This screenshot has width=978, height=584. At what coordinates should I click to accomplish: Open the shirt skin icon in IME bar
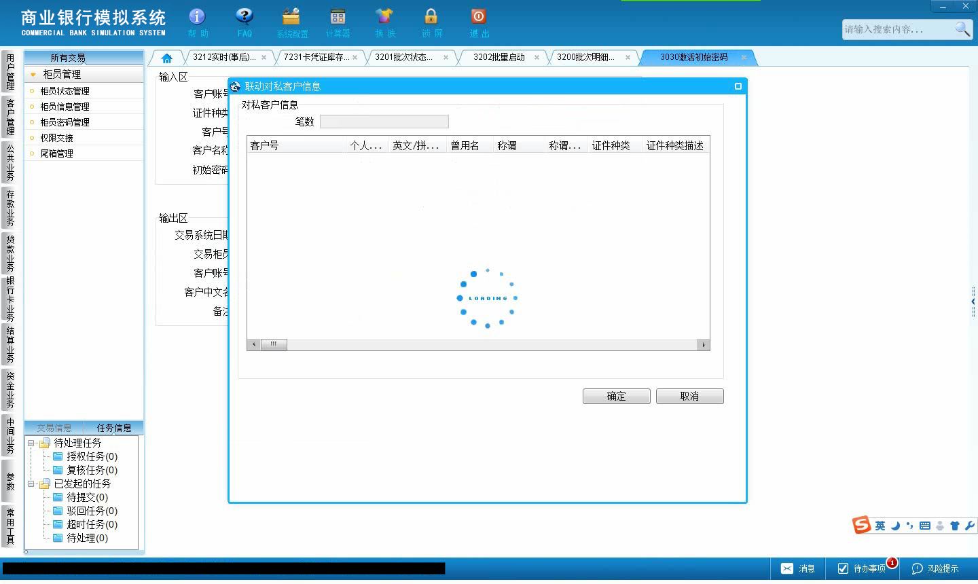955,526
